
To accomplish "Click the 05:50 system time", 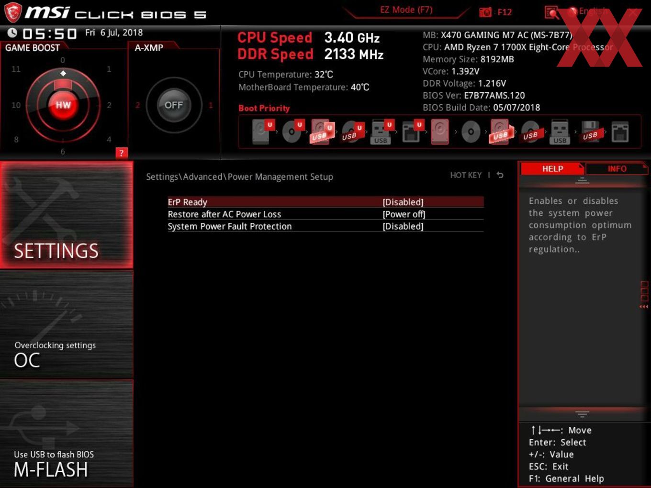I will [50, 33].
